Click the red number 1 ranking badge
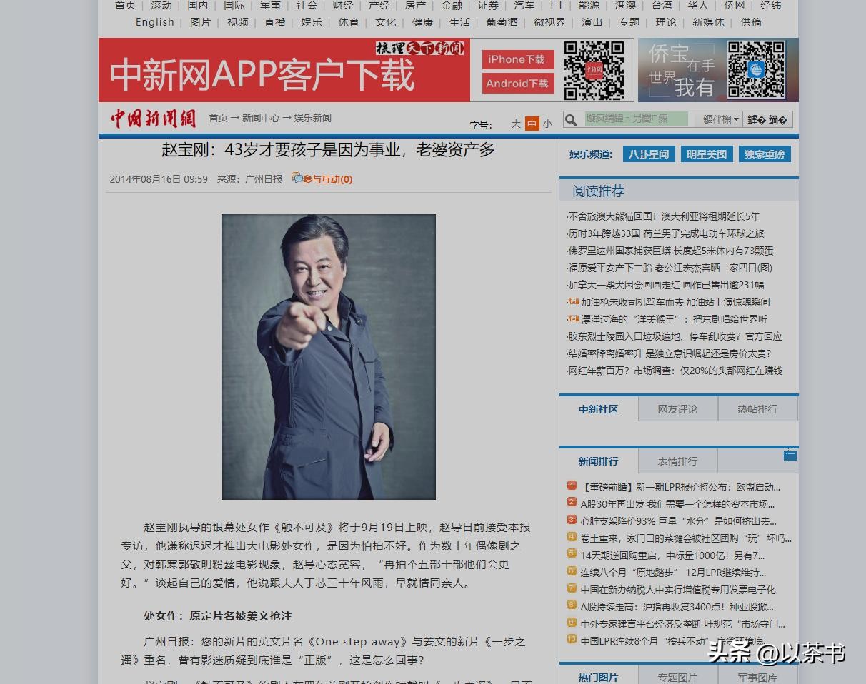The height and width of the screenshot is (684, 866). [572, 486]
